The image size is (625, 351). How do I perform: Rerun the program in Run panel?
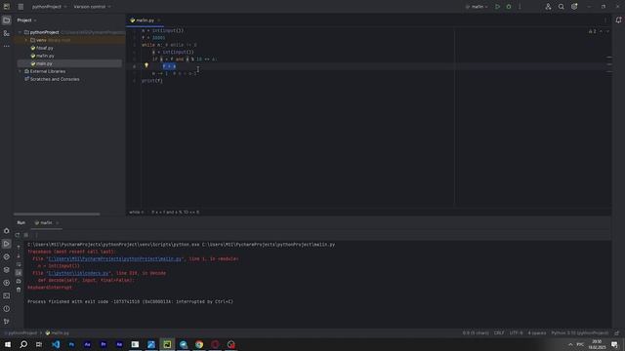click(x=18, y=235)
